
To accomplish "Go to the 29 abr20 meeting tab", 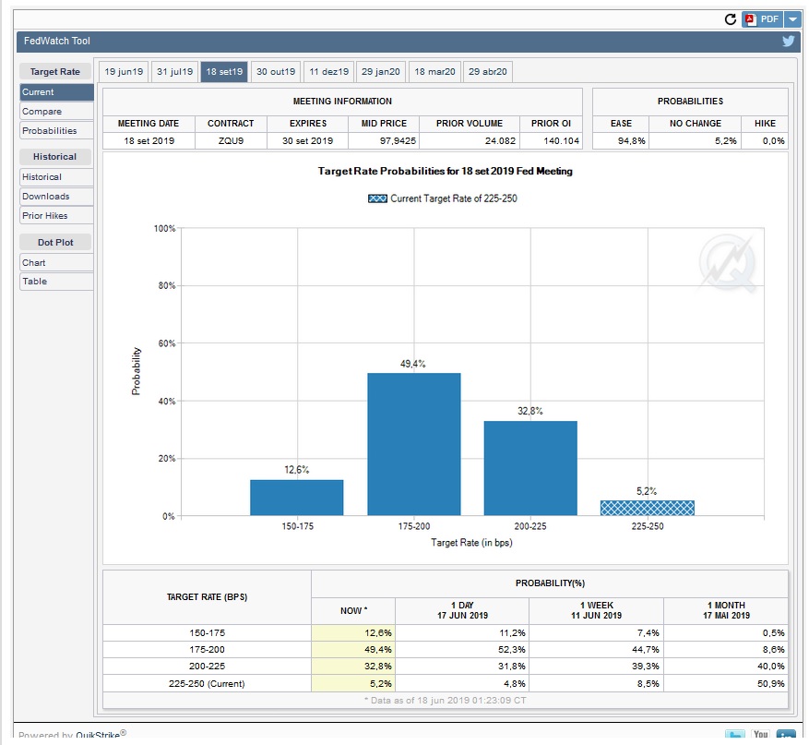I will pos(487,72).
